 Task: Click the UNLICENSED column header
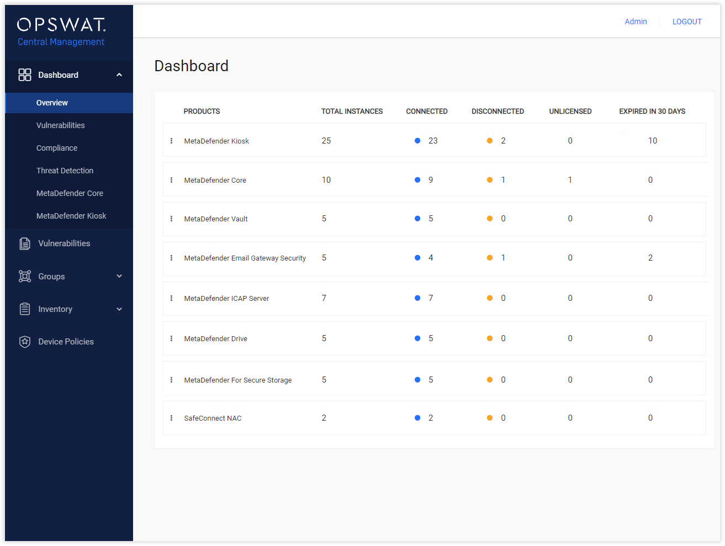pos(570,112)
